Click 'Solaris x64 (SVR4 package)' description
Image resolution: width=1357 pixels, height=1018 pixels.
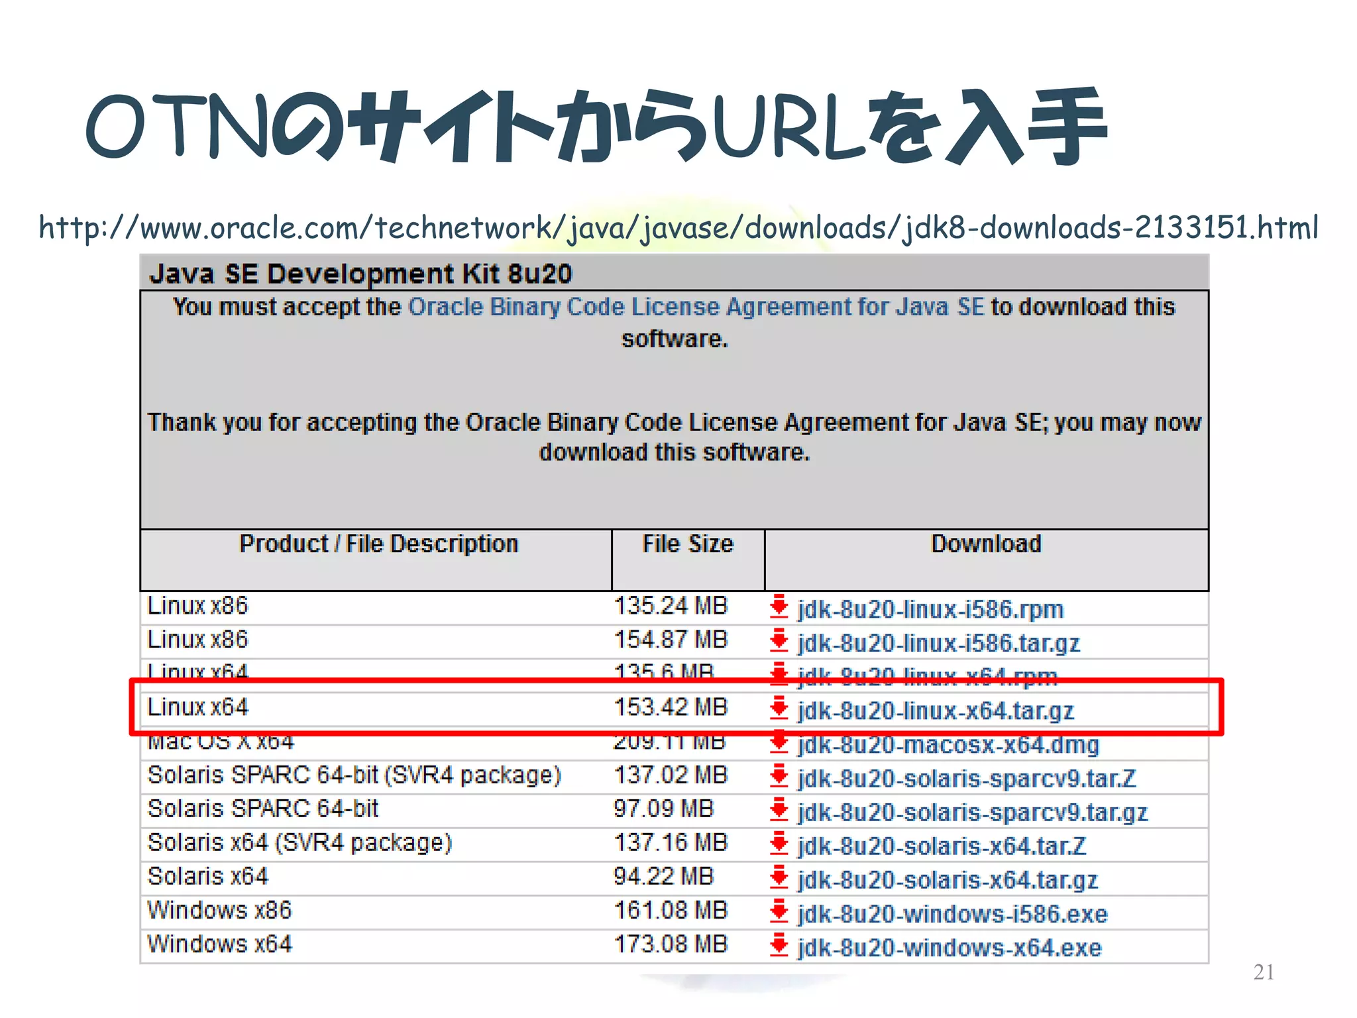[299, 842]
